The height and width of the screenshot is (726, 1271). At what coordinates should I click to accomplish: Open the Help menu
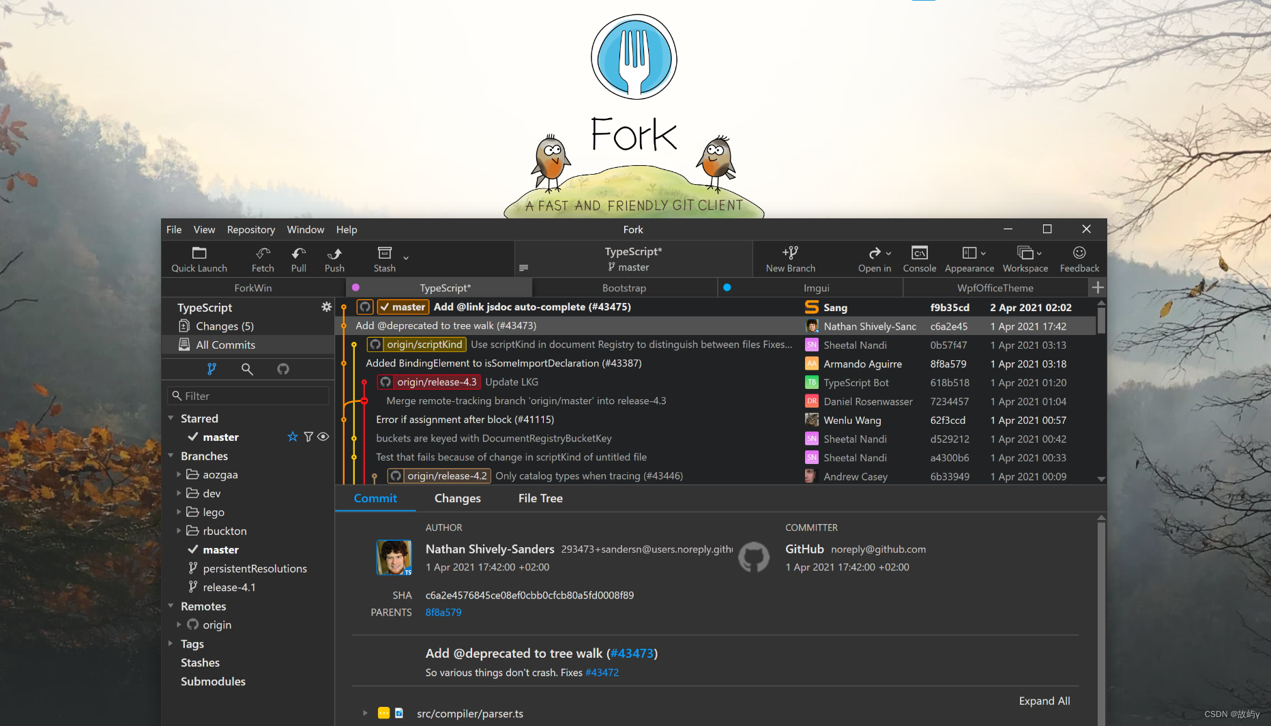(347, 230)
